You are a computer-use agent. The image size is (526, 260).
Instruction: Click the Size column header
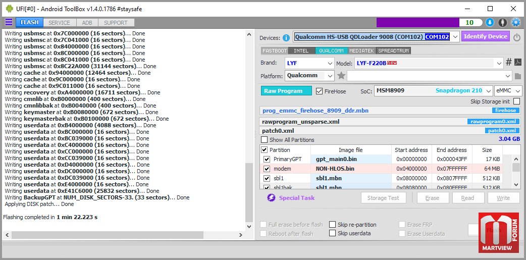tap(487, 150)
